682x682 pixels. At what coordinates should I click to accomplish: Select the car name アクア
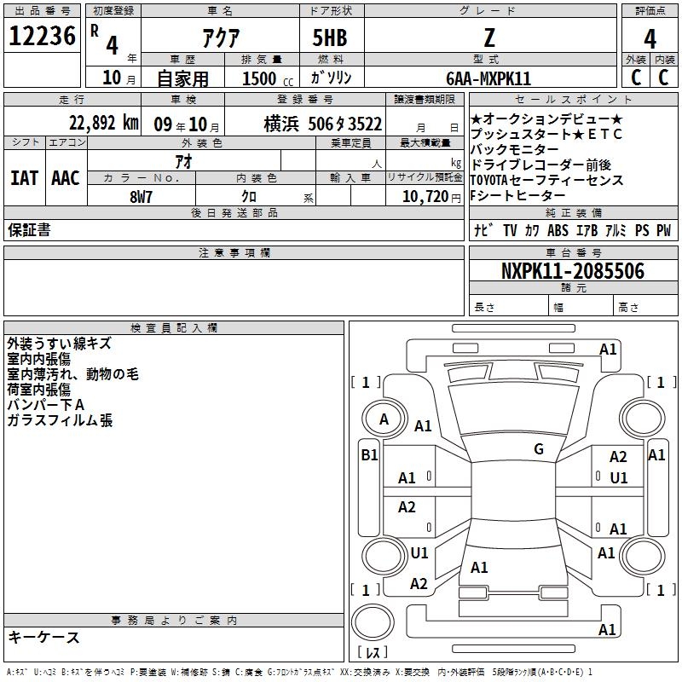coord(219,38)
